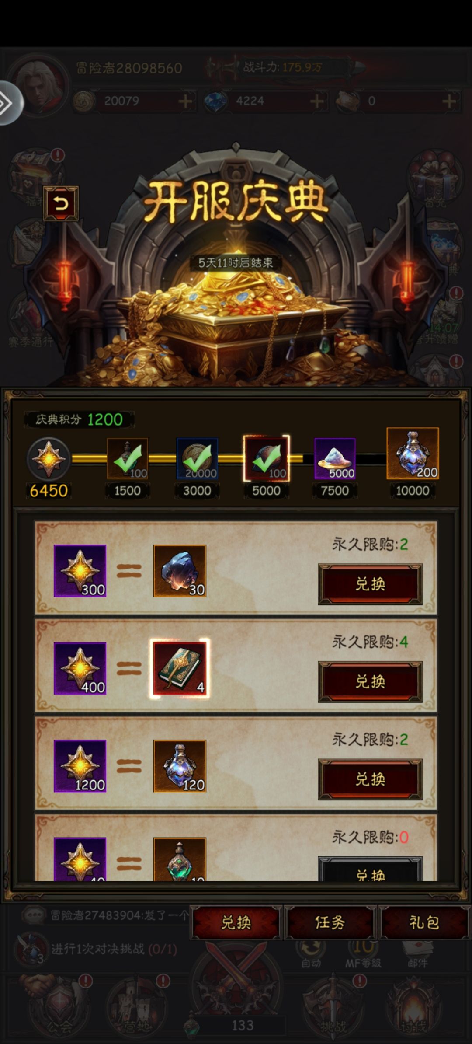This screenshot has height=1044, width=472.
Task: Tap plus beside the ticket count 0
Action: point(449,101)
